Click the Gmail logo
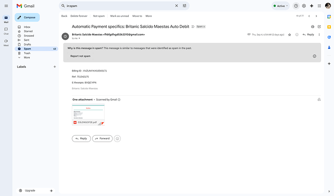This screenshot has height=196, width=334. coord(25,6)
